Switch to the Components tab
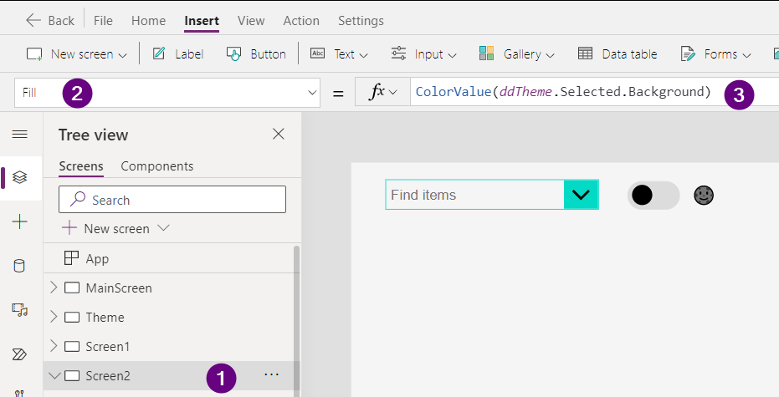 click(x=156, y=166)
